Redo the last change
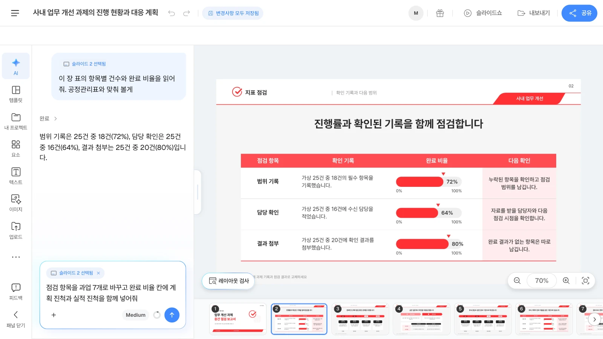This screenshot has height=339, width=603. (x=187, y=13)
